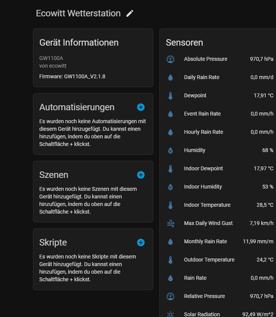The height and width of the screenshot is (317, 276).
Task: Click the Absolute Pressure gauge icon
Action: (x=170, y=59)
